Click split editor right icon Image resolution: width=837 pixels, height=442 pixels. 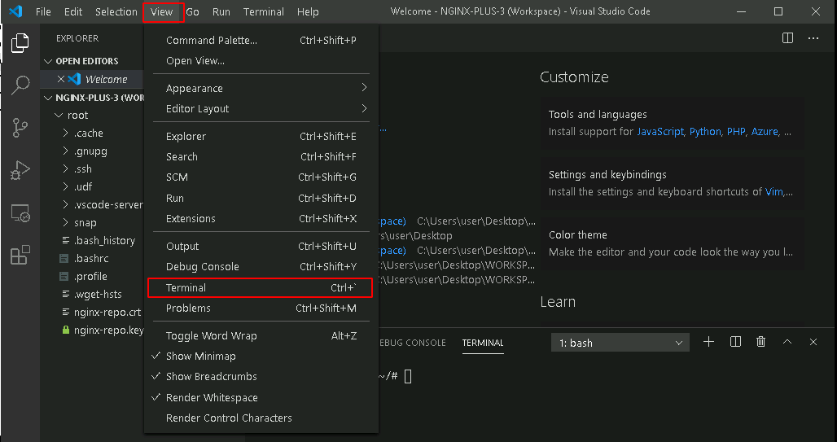pos(787,38)
